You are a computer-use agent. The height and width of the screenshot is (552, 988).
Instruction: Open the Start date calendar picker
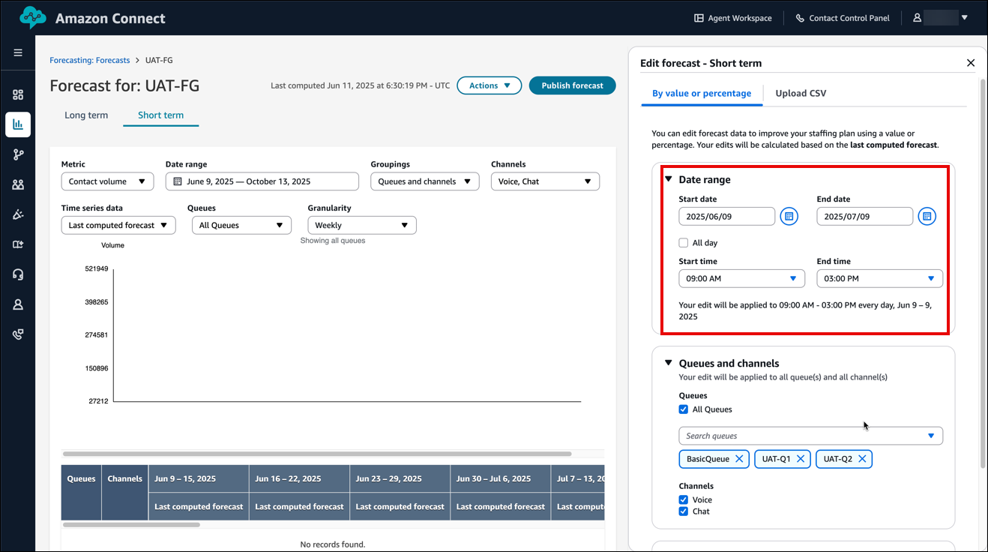click(789, 217)
